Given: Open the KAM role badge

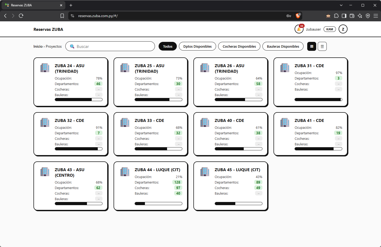Looking at the screenshot, I should (x=330, y=29).
